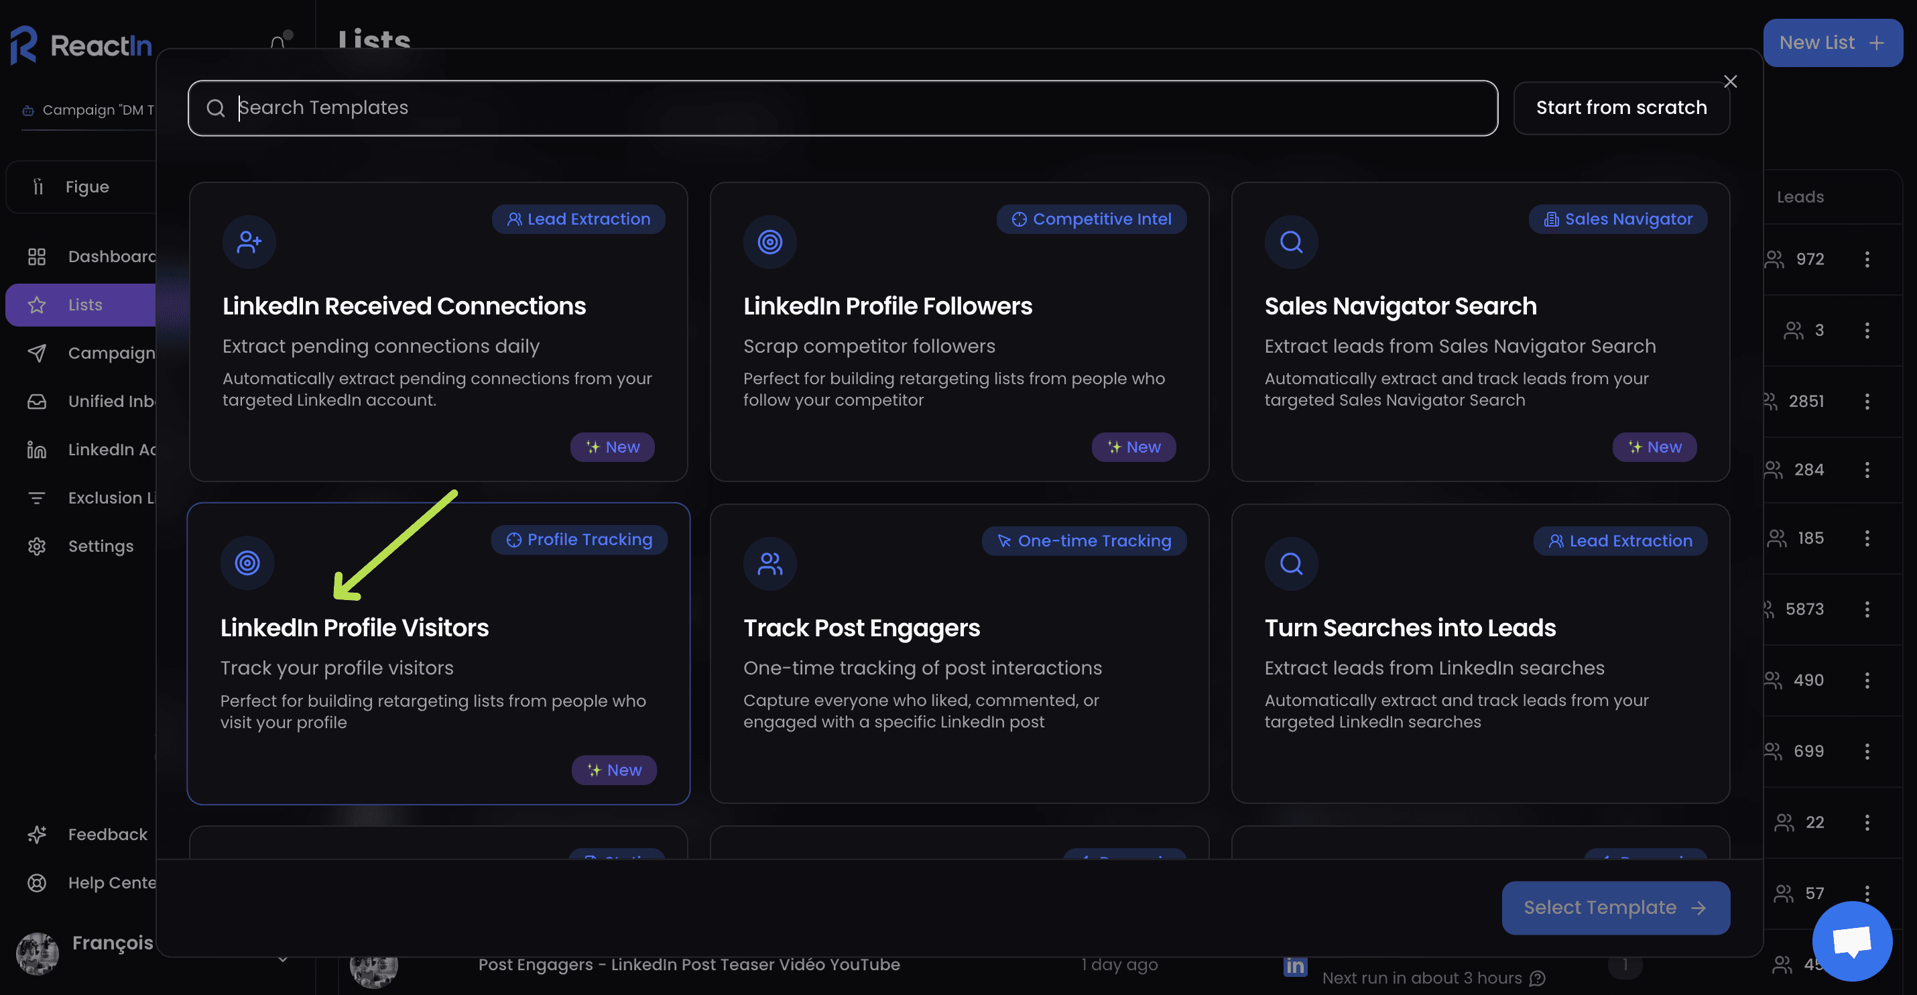Open the options menu for the 22-leads row
The image size is (1917, 995).
pos(1867,822)
